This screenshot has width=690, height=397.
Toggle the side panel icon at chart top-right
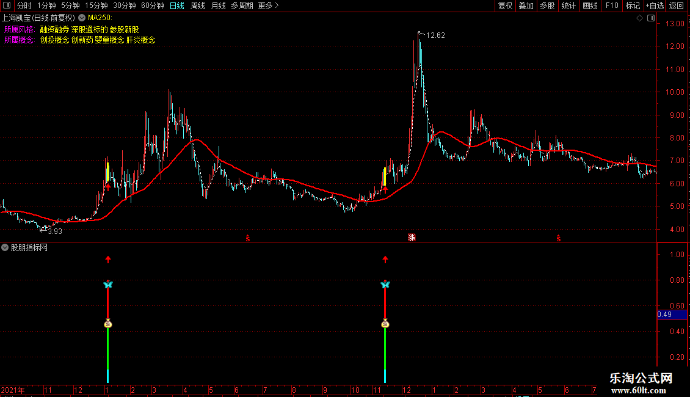point(651,18)
